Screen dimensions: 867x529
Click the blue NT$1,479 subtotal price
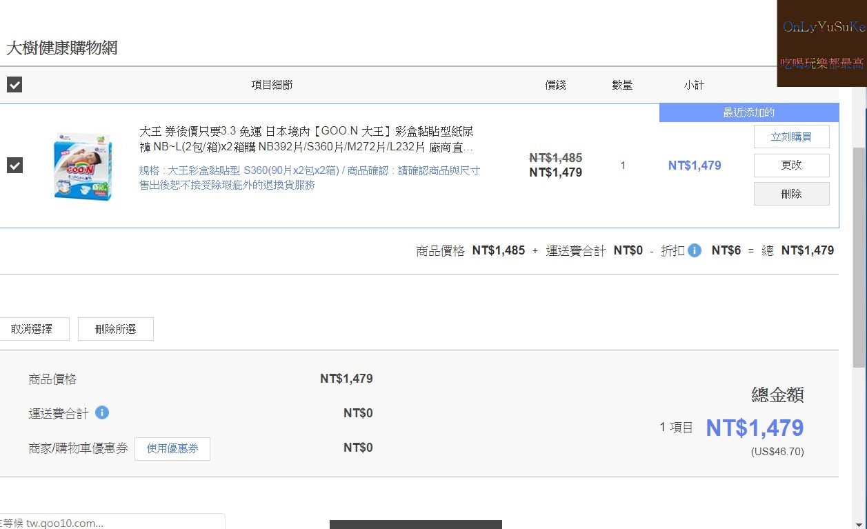click(695, 166)
